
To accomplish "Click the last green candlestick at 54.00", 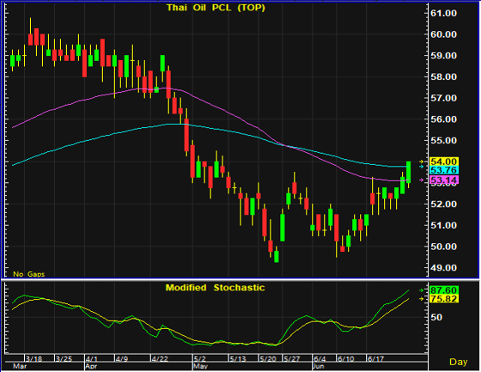I will 409,172.
